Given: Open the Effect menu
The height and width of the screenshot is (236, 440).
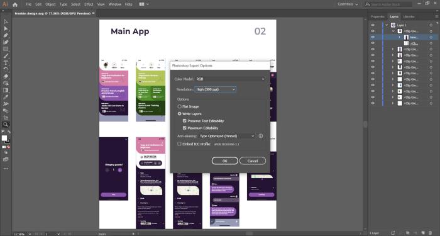Looking at the screenshot, I should (89, 4).
